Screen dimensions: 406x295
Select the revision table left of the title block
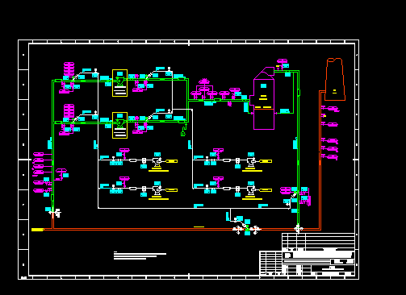coord(270,264)
